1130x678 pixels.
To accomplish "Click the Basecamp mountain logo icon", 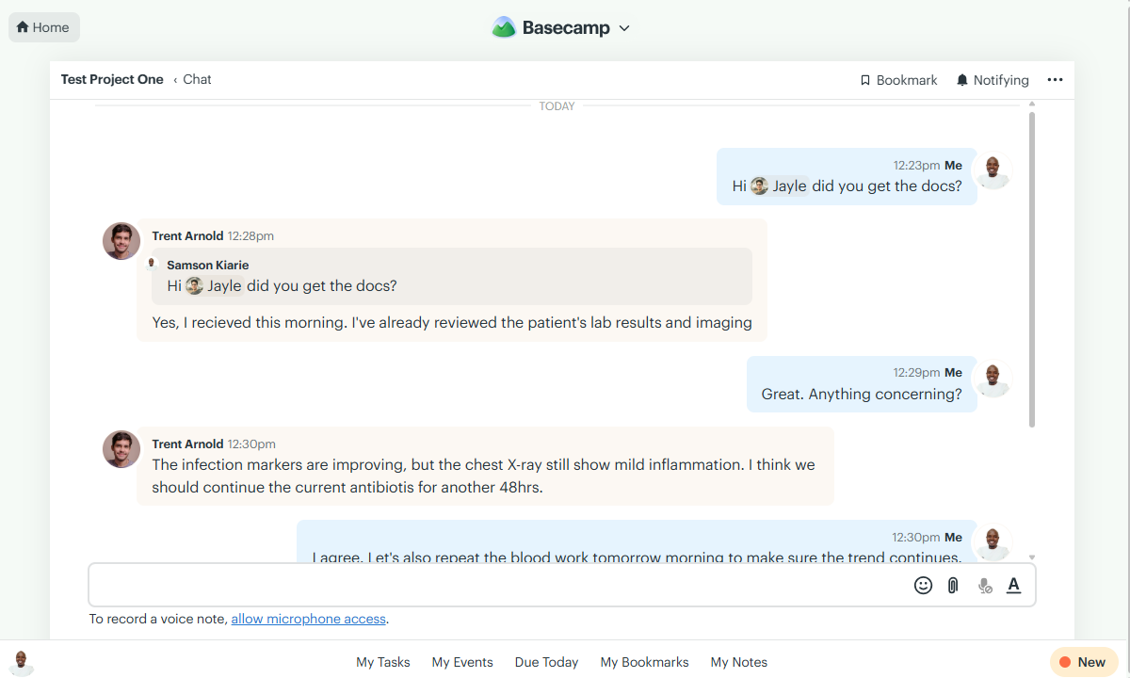I will pos(504,27).
